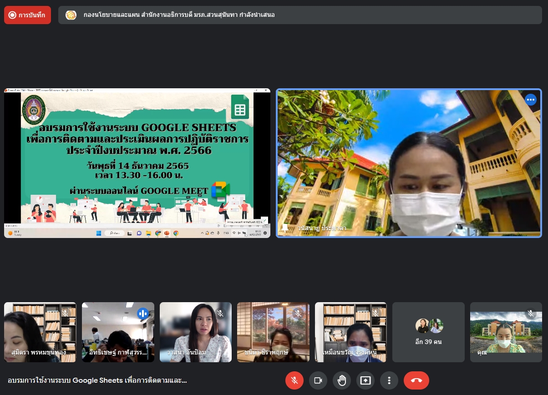The height and width of the screenshot is (395, 548).
Task: Select วาสนา participant video tile
Action: coord(195,332)
